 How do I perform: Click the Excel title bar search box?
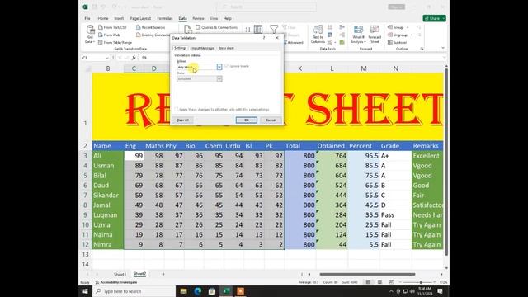click(x=266, y=7)
